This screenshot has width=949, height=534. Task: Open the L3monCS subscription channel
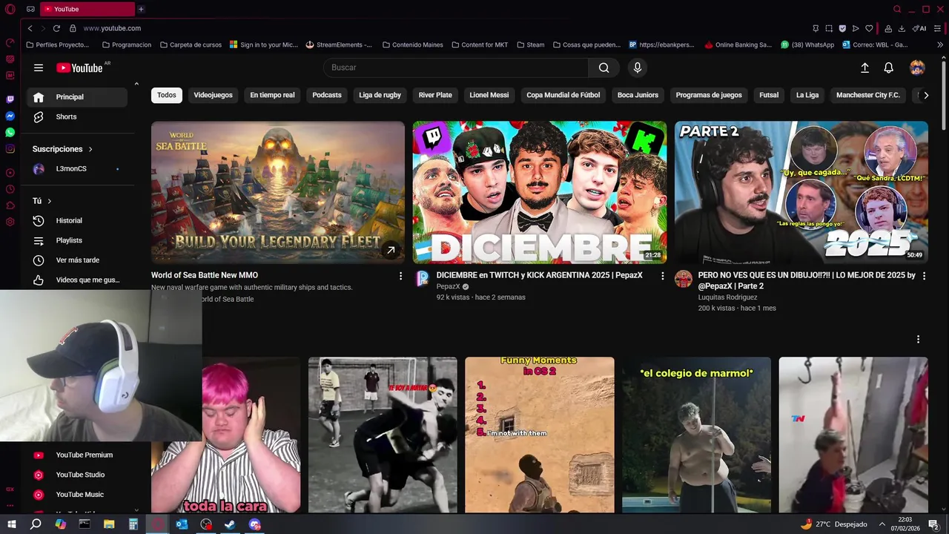[77, 169]
